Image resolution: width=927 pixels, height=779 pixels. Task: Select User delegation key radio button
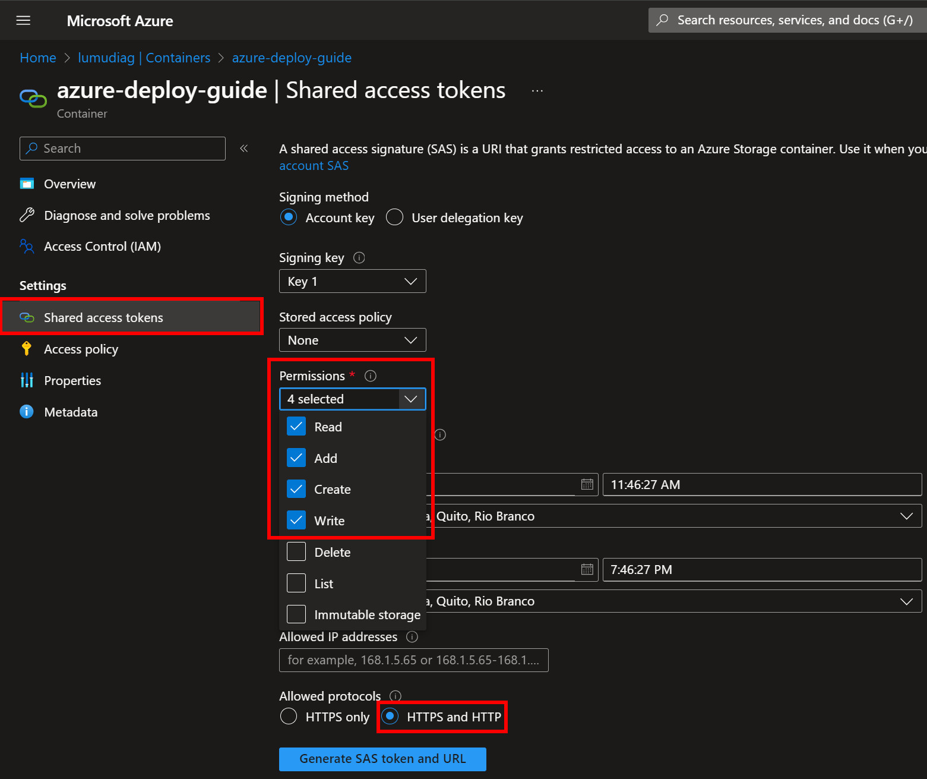(395, 217)
